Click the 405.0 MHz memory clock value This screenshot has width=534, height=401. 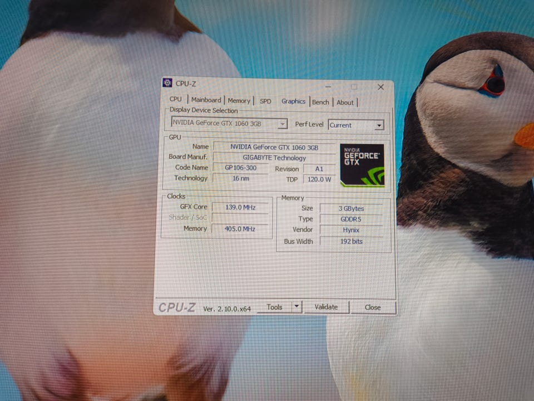point(240,228)
